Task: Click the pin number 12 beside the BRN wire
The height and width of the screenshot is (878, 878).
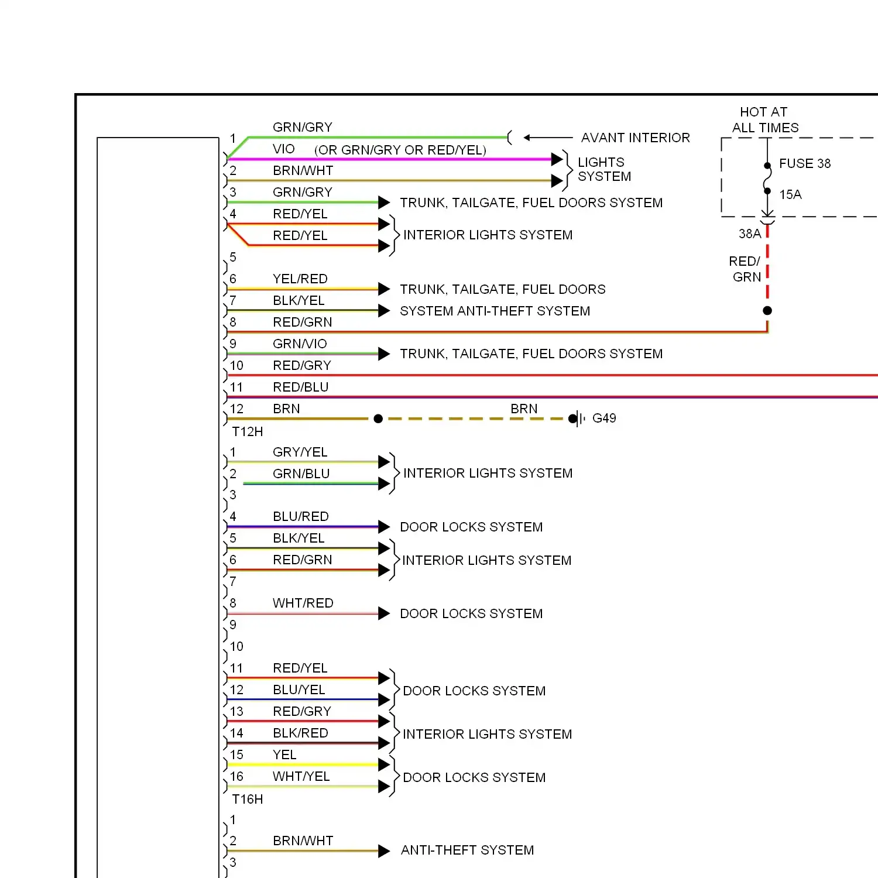Action: click(236, 409)
